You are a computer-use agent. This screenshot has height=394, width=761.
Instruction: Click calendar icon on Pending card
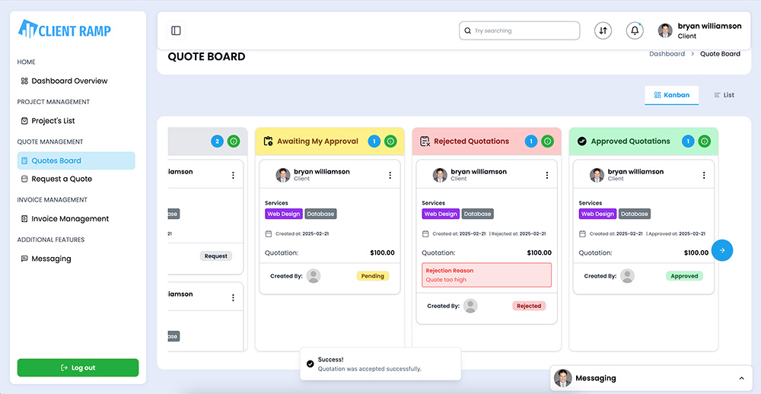coord(269,234)
